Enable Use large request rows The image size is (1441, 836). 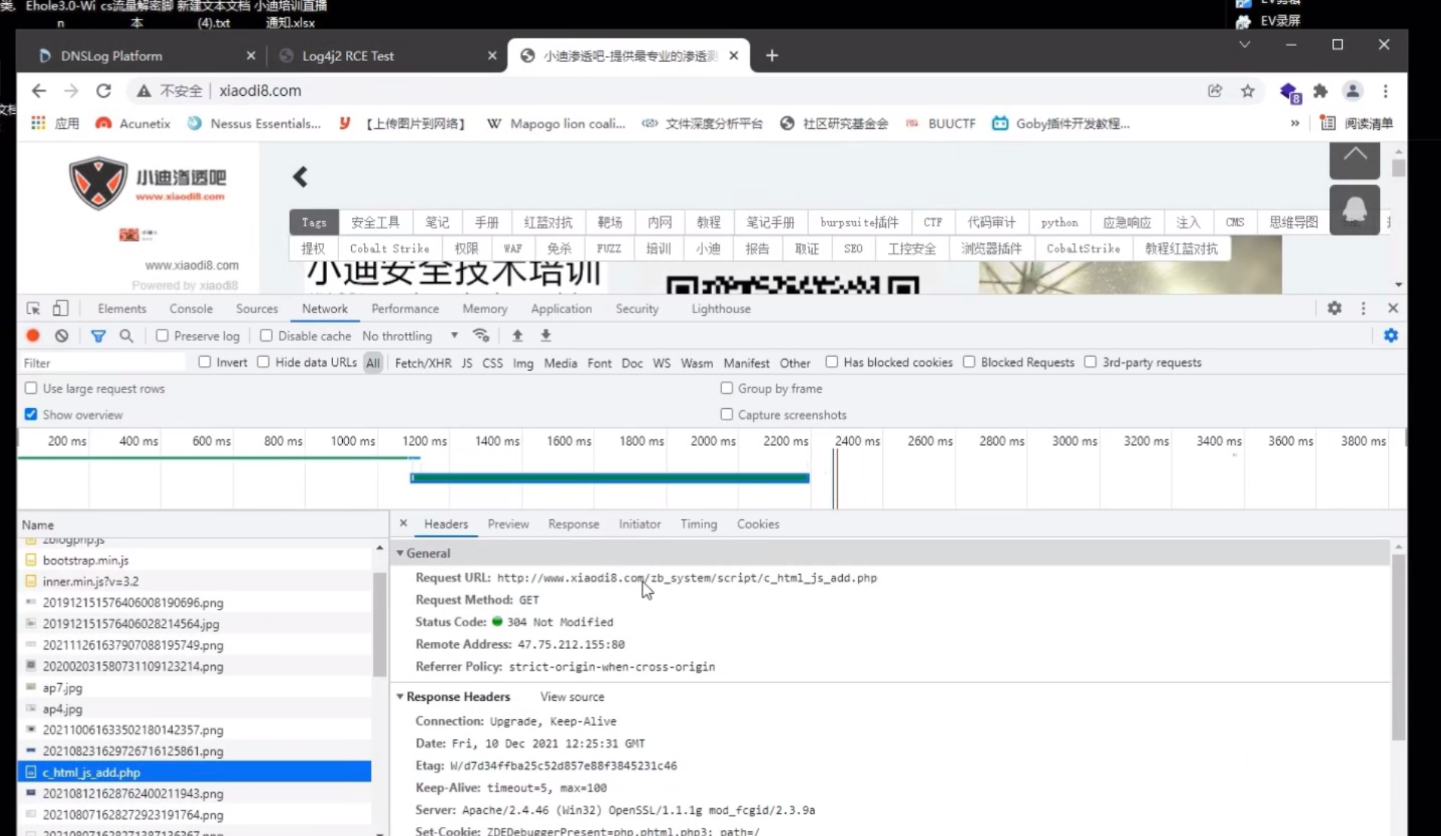click(31, 388)
